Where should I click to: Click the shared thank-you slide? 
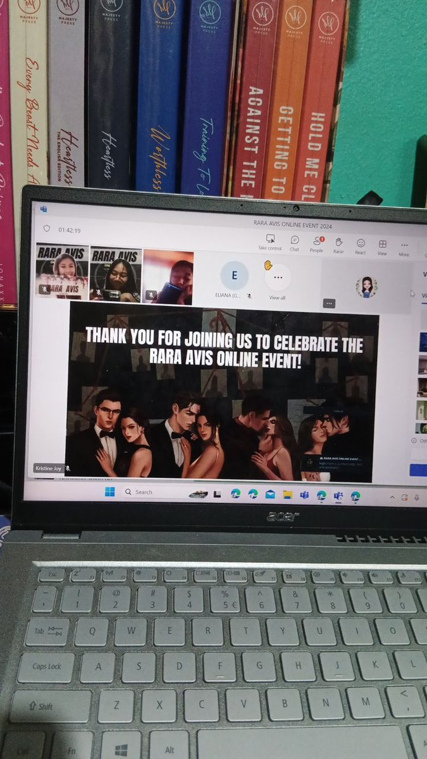(223, 392)
